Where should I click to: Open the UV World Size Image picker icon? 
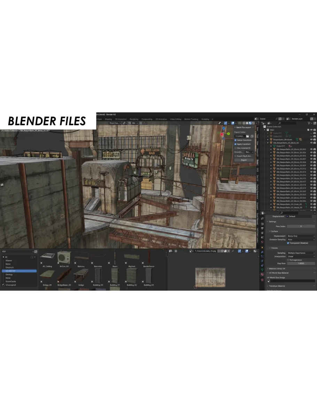point(269,281)
